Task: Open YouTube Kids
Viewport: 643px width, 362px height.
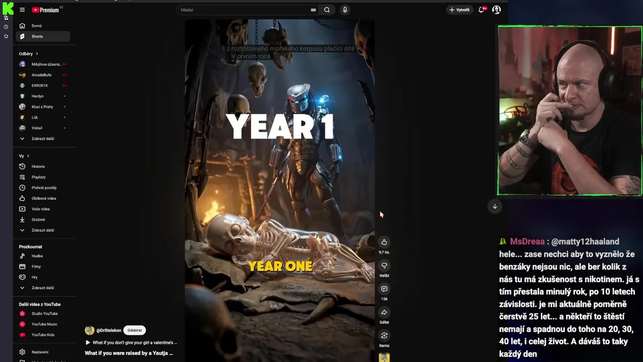Action: 43,335
